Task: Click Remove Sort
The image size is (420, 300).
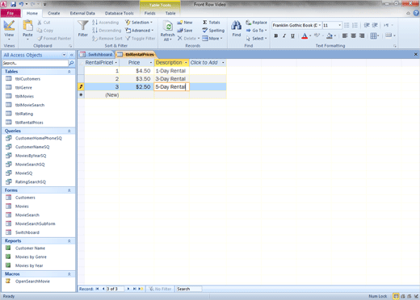Action: (x=107, y=39)
